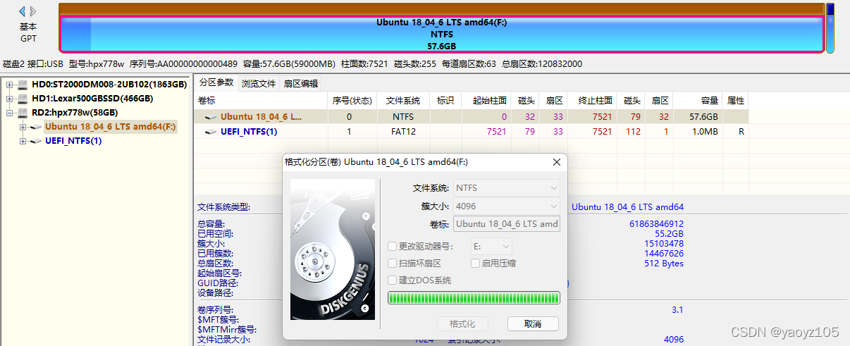Click Ubuntu partition icon in table row
The height and width of the screenshot is (346, 850).
(211, 117)
